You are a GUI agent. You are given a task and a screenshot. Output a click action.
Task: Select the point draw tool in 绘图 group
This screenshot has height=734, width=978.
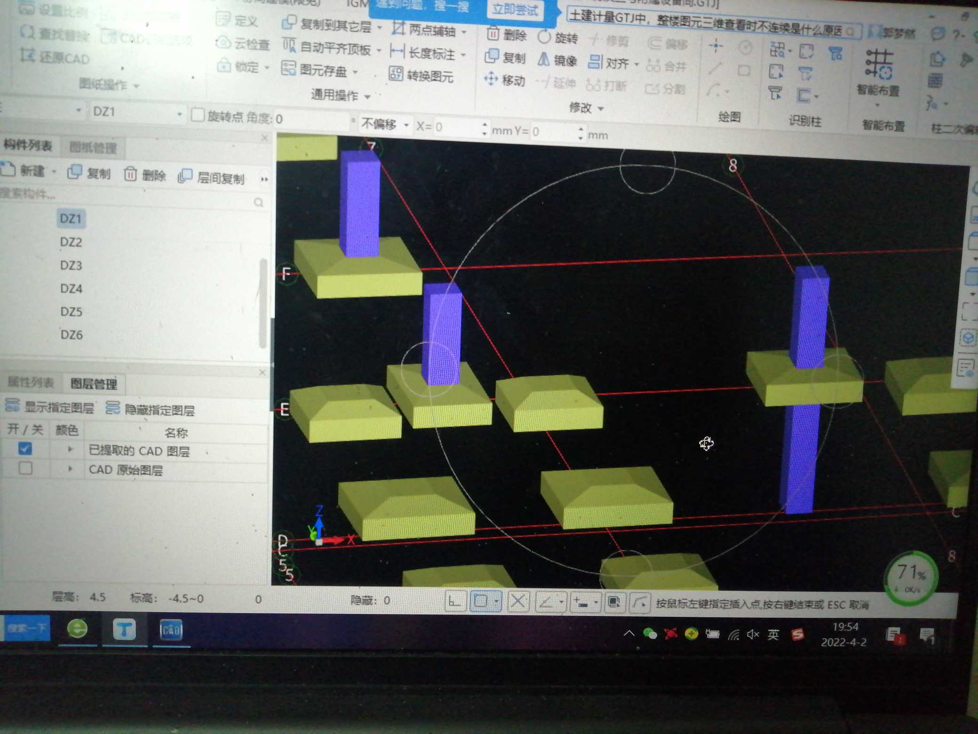[716, 46]
